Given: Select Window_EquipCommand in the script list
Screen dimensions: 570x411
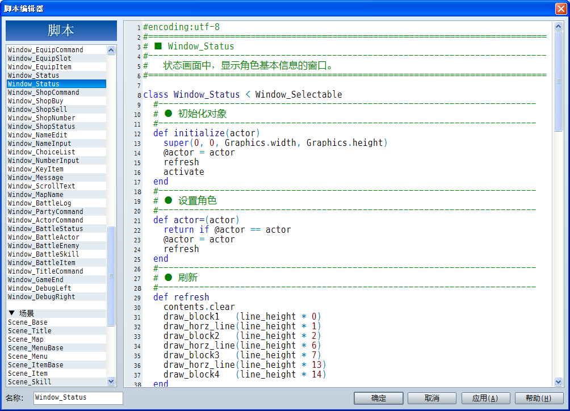Looking at the screenshot, I should coord(57,50).
